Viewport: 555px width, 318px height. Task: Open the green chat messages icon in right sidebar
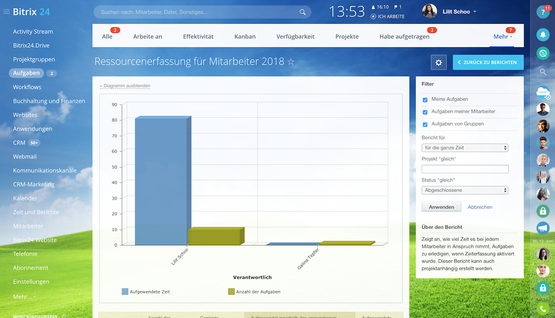click(x=543, y=53)
